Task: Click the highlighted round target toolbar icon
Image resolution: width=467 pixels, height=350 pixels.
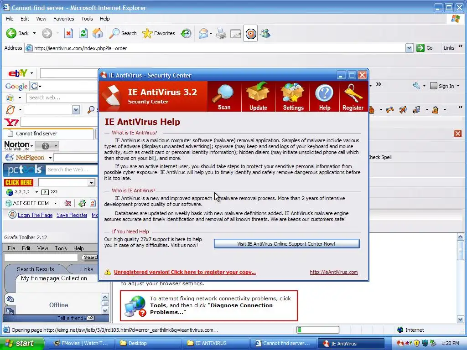Action: point(250,34)
